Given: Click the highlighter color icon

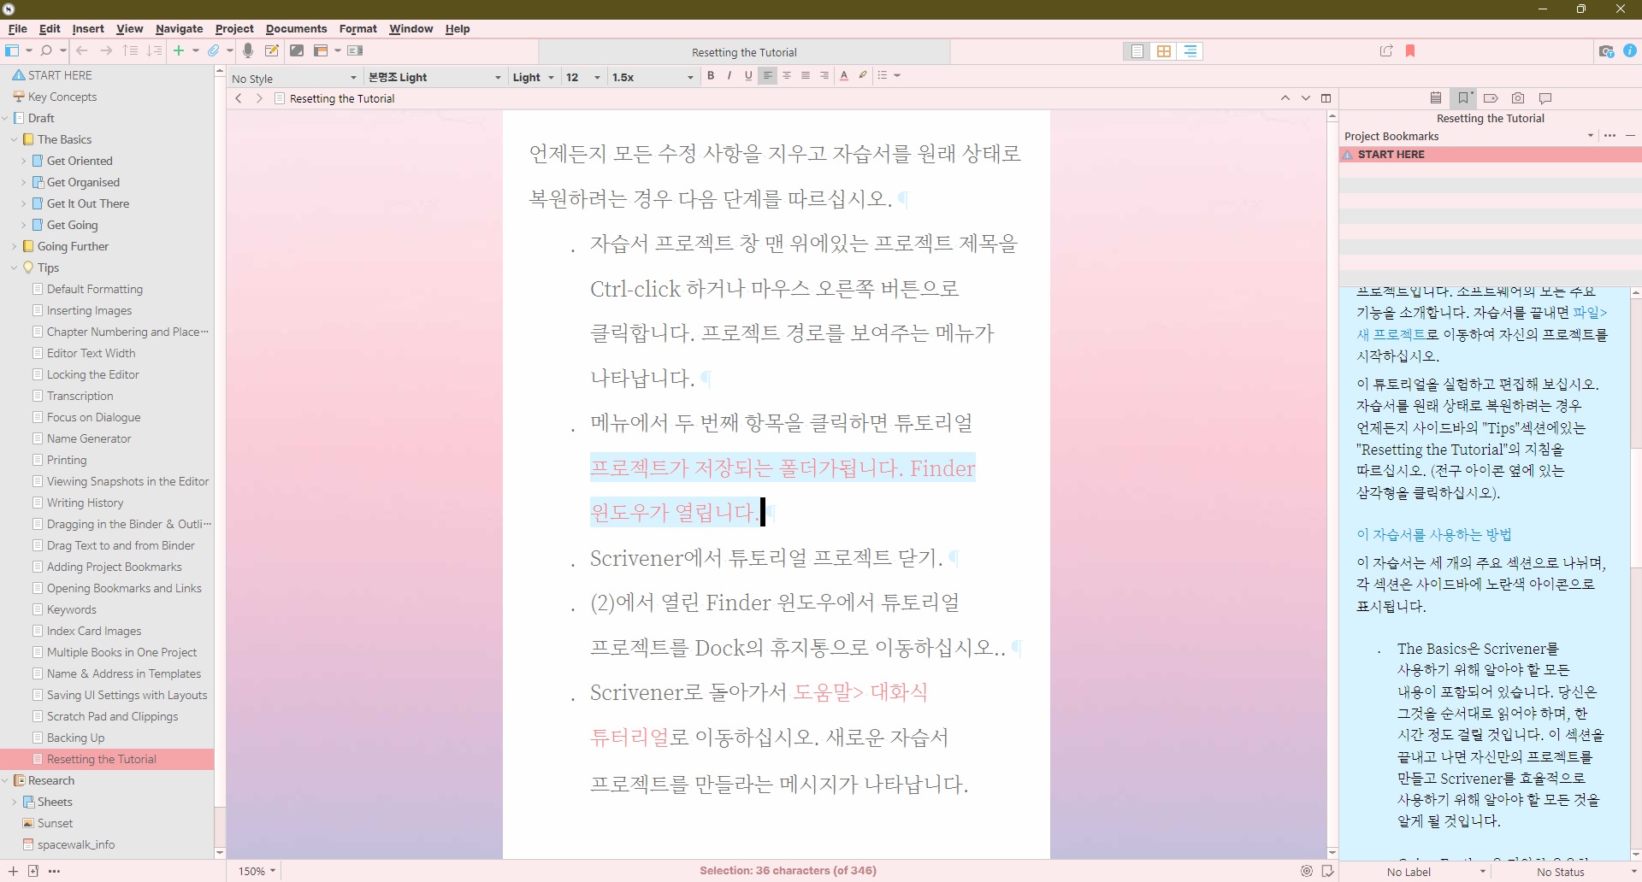Looking at the screenshot, I should pos(863,76).
